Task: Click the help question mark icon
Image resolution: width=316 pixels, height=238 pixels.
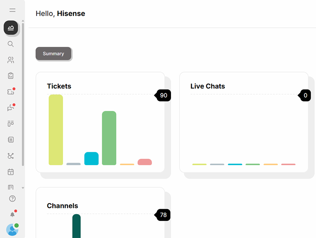Action: 12,199
